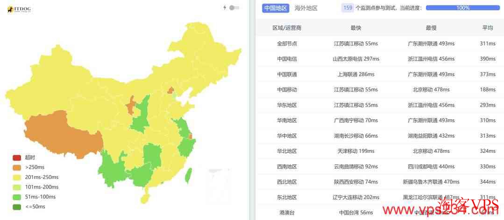The width and height of the screenshot is (504, 220).
Task: Click 山西太原电信 297ms cell
Action: (356, 59)
